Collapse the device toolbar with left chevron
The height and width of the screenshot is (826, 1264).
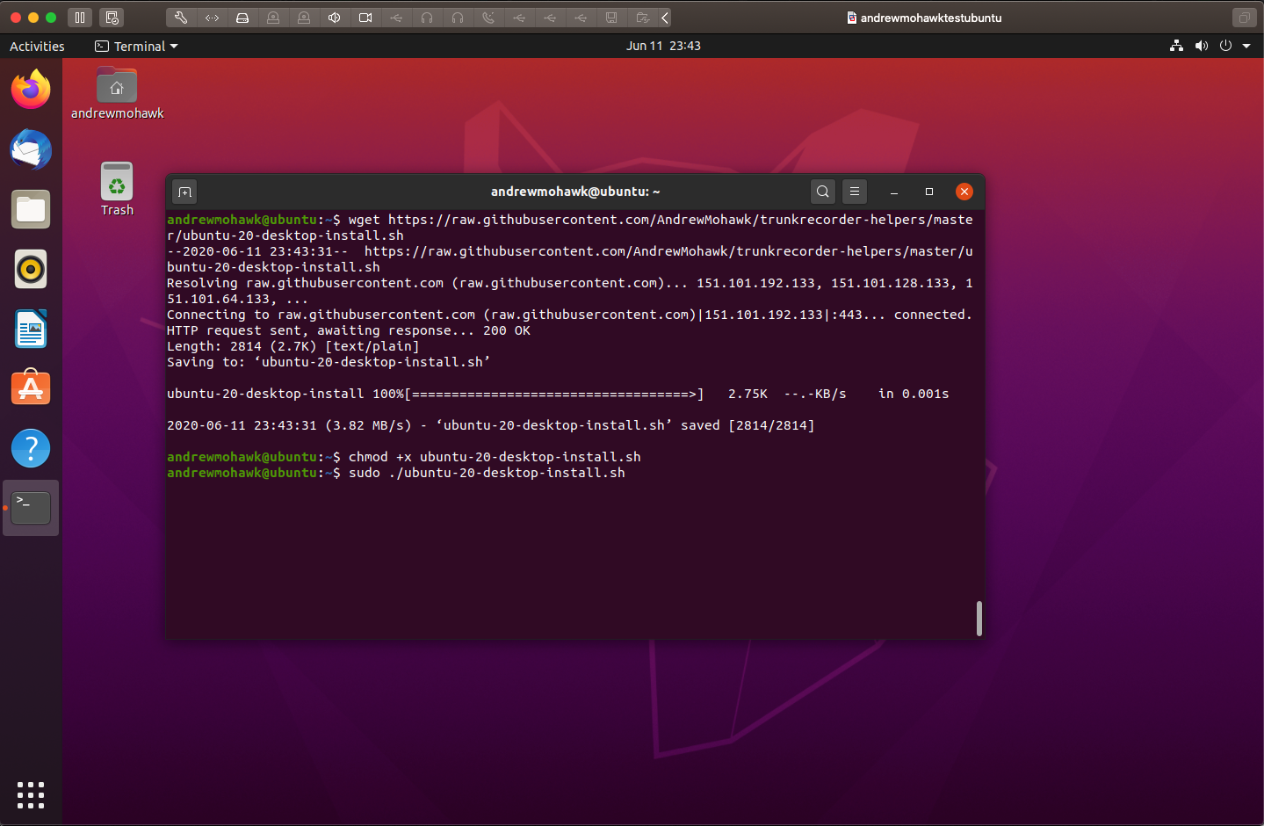tap(665, 18)
